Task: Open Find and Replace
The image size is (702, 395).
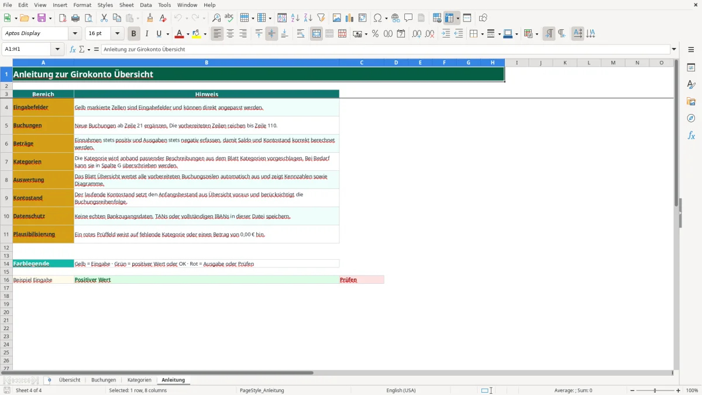Action: point(216,18)
